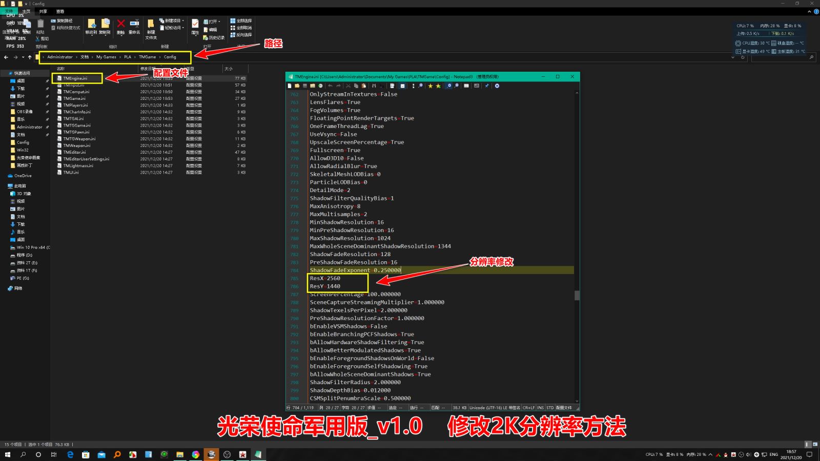Image resolution: width=820 pixels, height=461 pixels.
Task: Expand the ribbon chevron at Explorer top right
Action: coord(810,11)
